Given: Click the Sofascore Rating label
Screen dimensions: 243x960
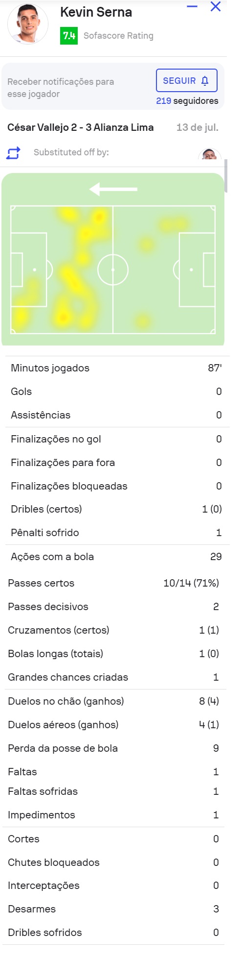Looking at the screenshot, I should tap(118, 36).
